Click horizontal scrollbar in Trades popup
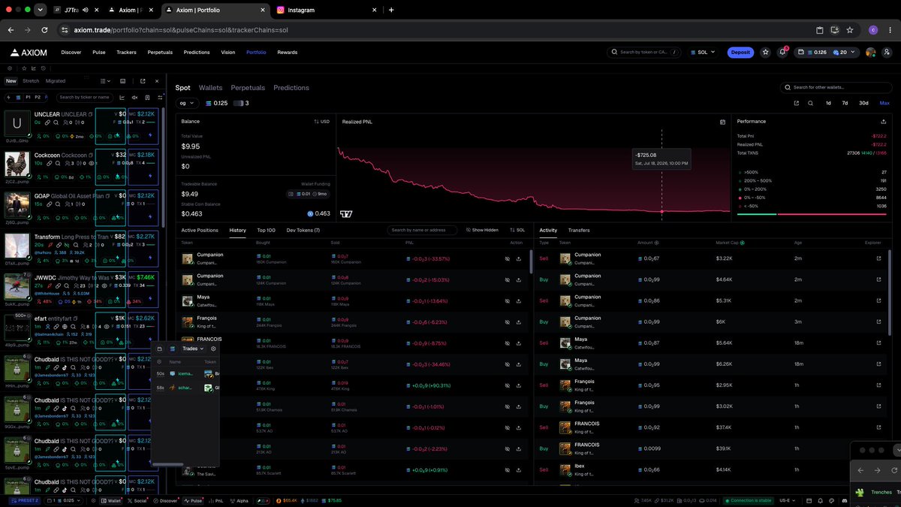The height and width of the screenshot is (507, 901). click(x=169, y=464)
